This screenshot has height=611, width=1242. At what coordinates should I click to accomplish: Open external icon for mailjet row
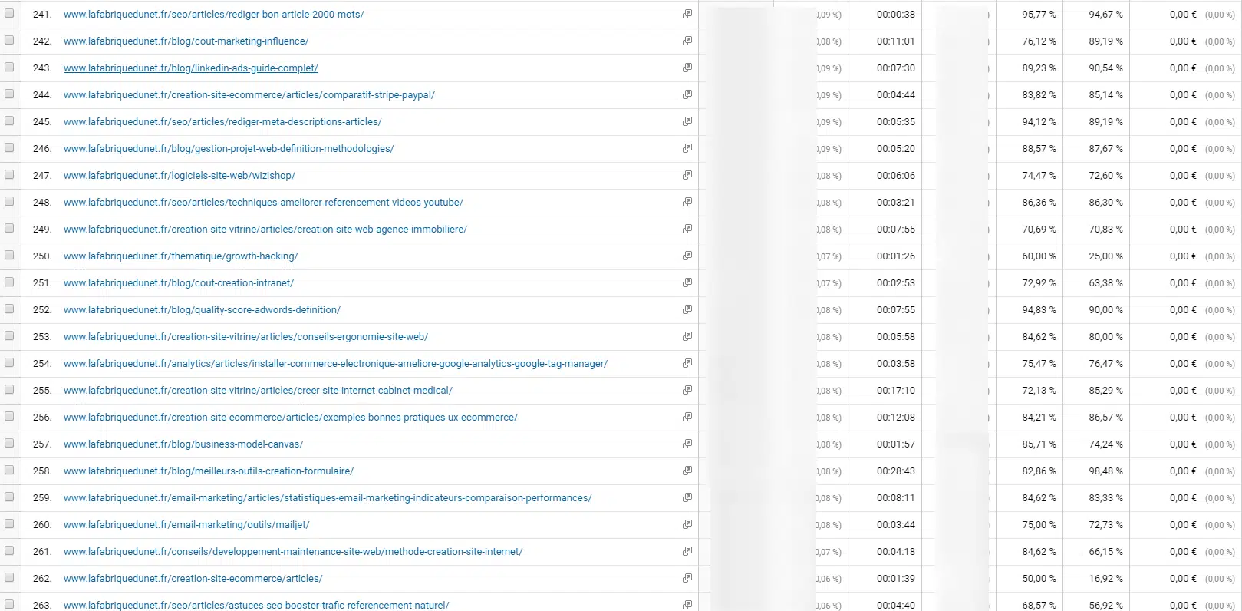pyautogui.click(x=687, y=524)
